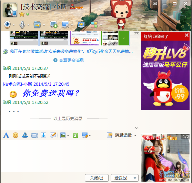Open remote desktop options arrow
192x183 pixels.
[72, 25]
